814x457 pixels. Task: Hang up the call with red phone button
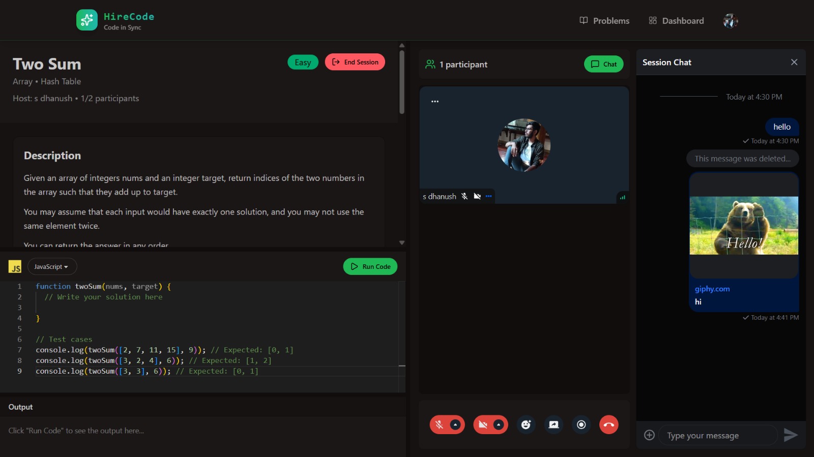[609, 424]
